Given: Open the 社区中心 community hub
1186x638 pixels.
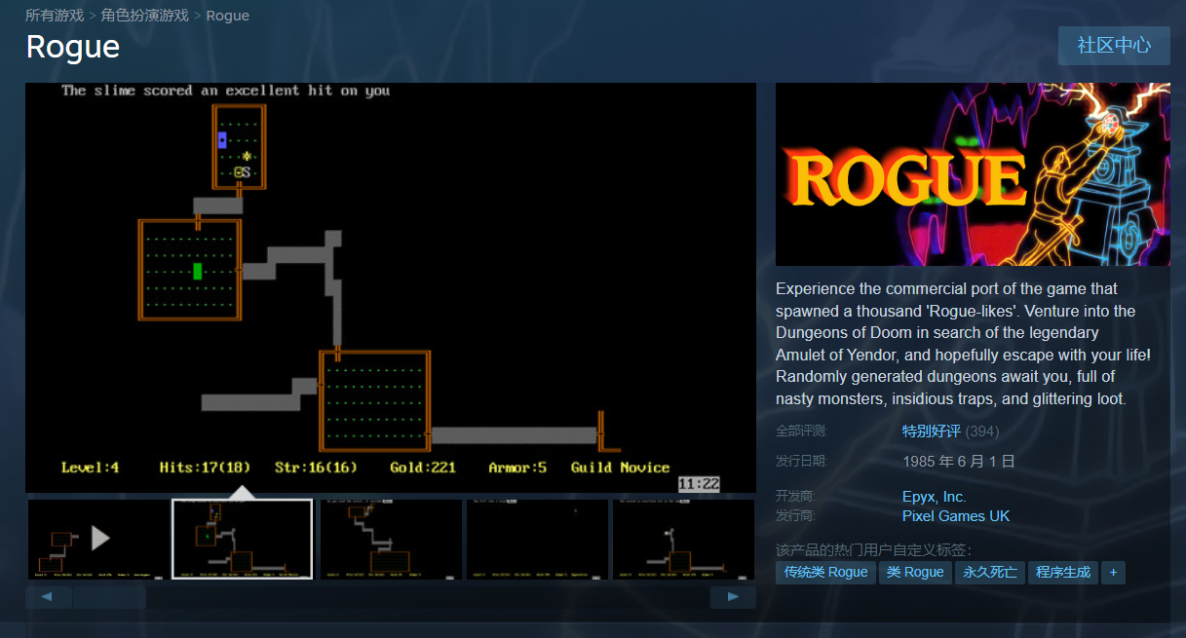Looking at the screenshot, I should [1114, 46].
